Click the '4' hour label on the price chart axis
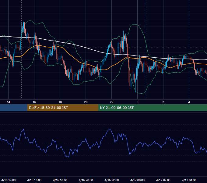 [189, 102]
